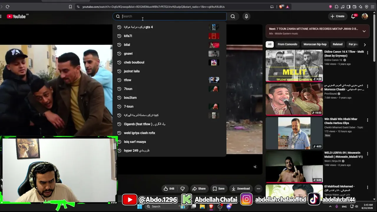
Task: Go to the YouTube home logo
Action: point(16,16)
